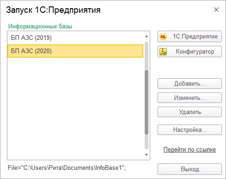The image size is (226, 179).
Task: Click the scrollbar track above the thumb
Action: [147, 56]
